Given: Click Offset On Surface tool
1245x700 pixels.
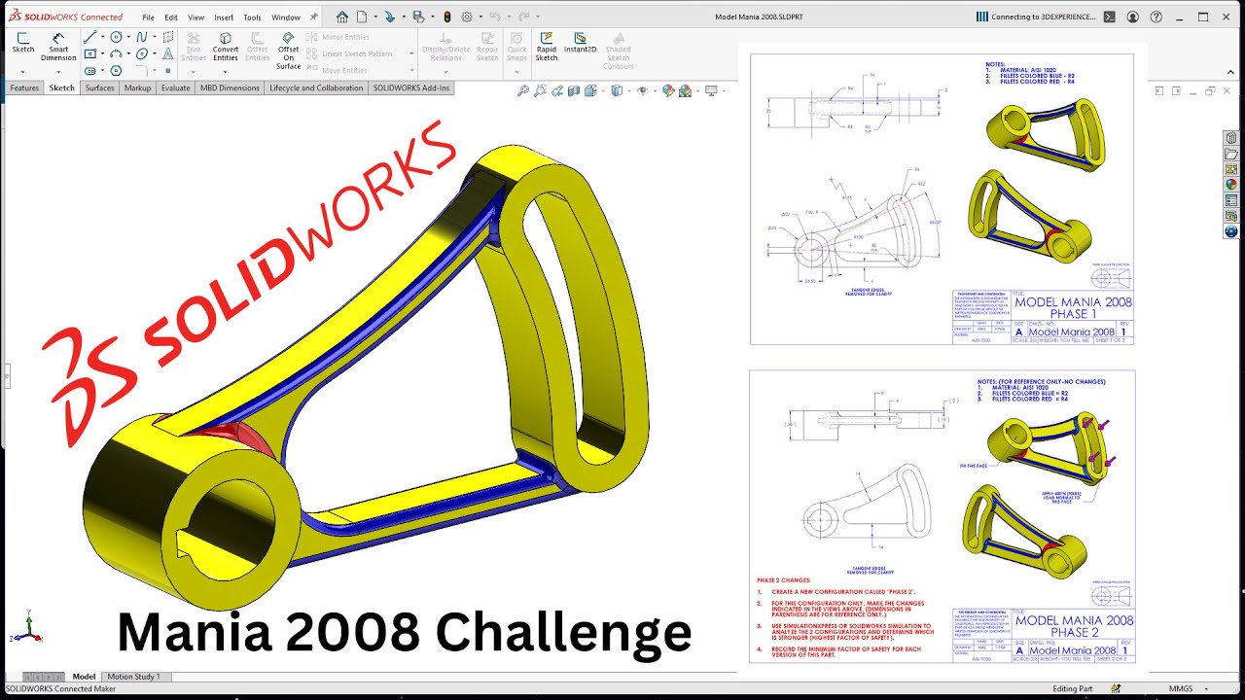Looking at the screenshot, I should coord(288,51).
